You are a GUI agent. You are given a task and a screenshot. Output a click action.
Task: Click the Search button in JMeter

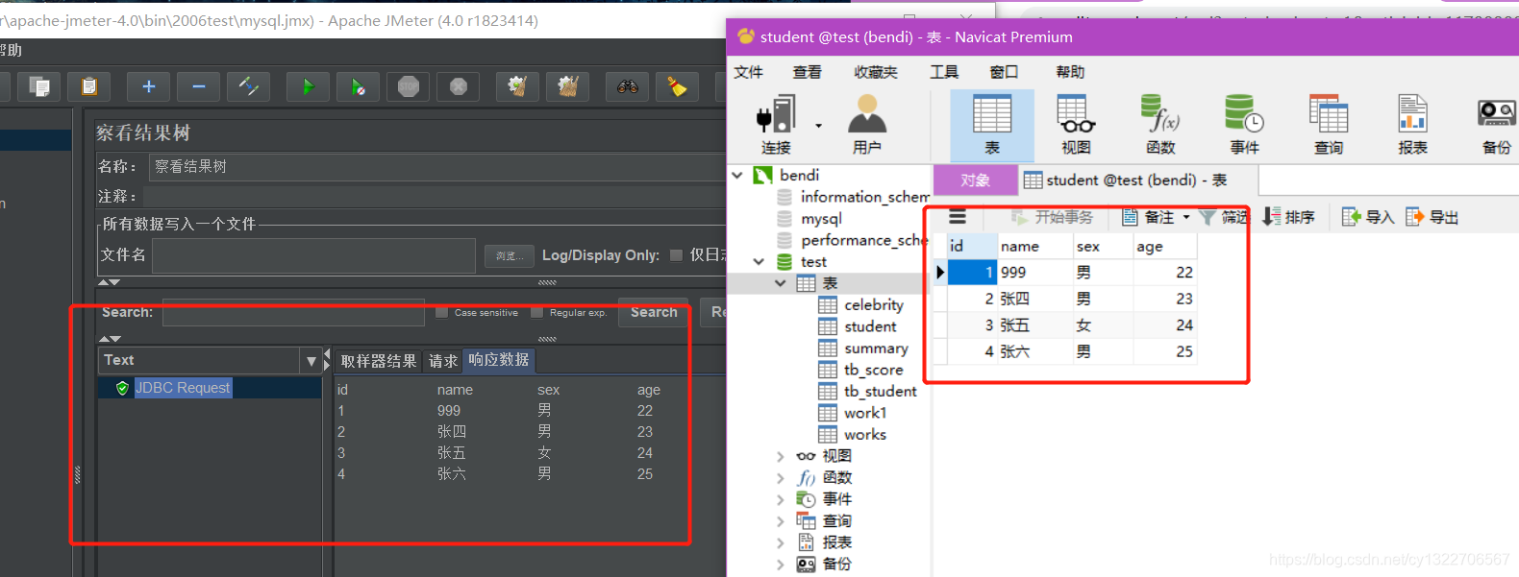point(654,312)
